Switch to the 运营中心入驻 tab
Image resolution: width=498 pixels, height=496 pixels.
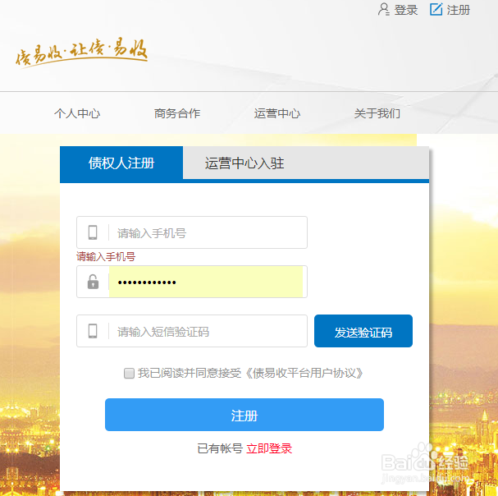coord(244,163)
